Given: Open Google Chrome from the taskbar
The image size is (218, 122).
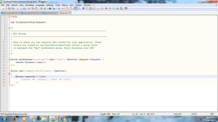Looking at the screenshot, I should coord(63,119).
